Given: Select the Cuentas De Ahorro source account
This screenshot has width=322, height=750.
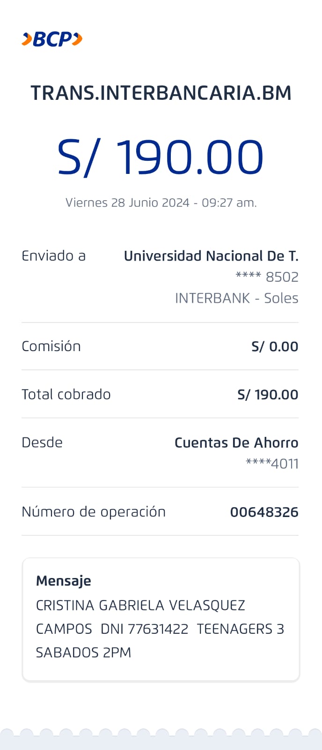Looking at the screenshot, I should 236,442.
